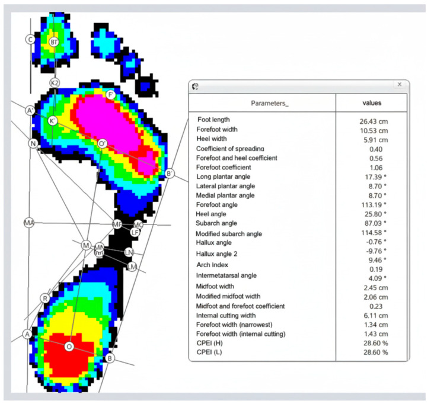
Task: Select the K' marker on the forefoot
Action: click(53, 121)
